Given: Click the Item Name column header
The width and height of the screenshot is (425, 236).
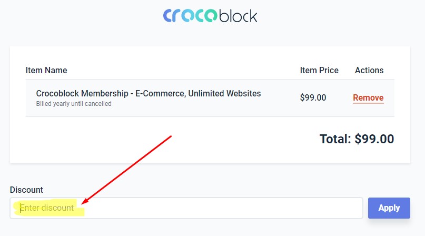Looking at the screenshot, I should tap(46, 70).
